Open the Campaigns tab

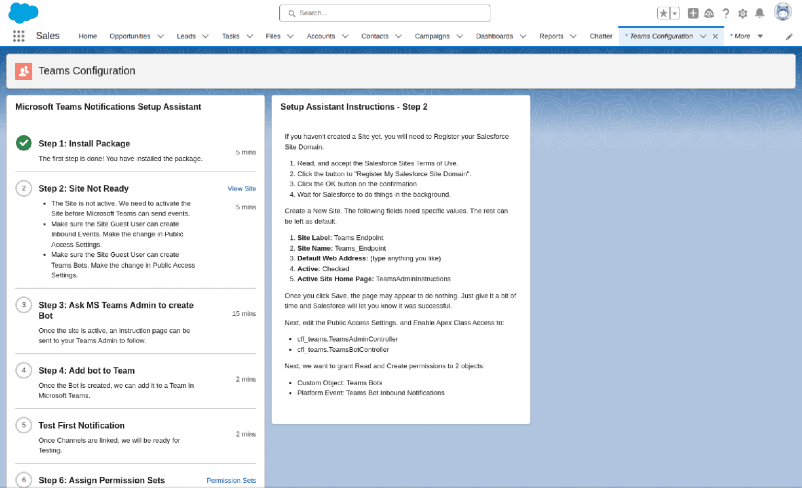coord(432,36)
